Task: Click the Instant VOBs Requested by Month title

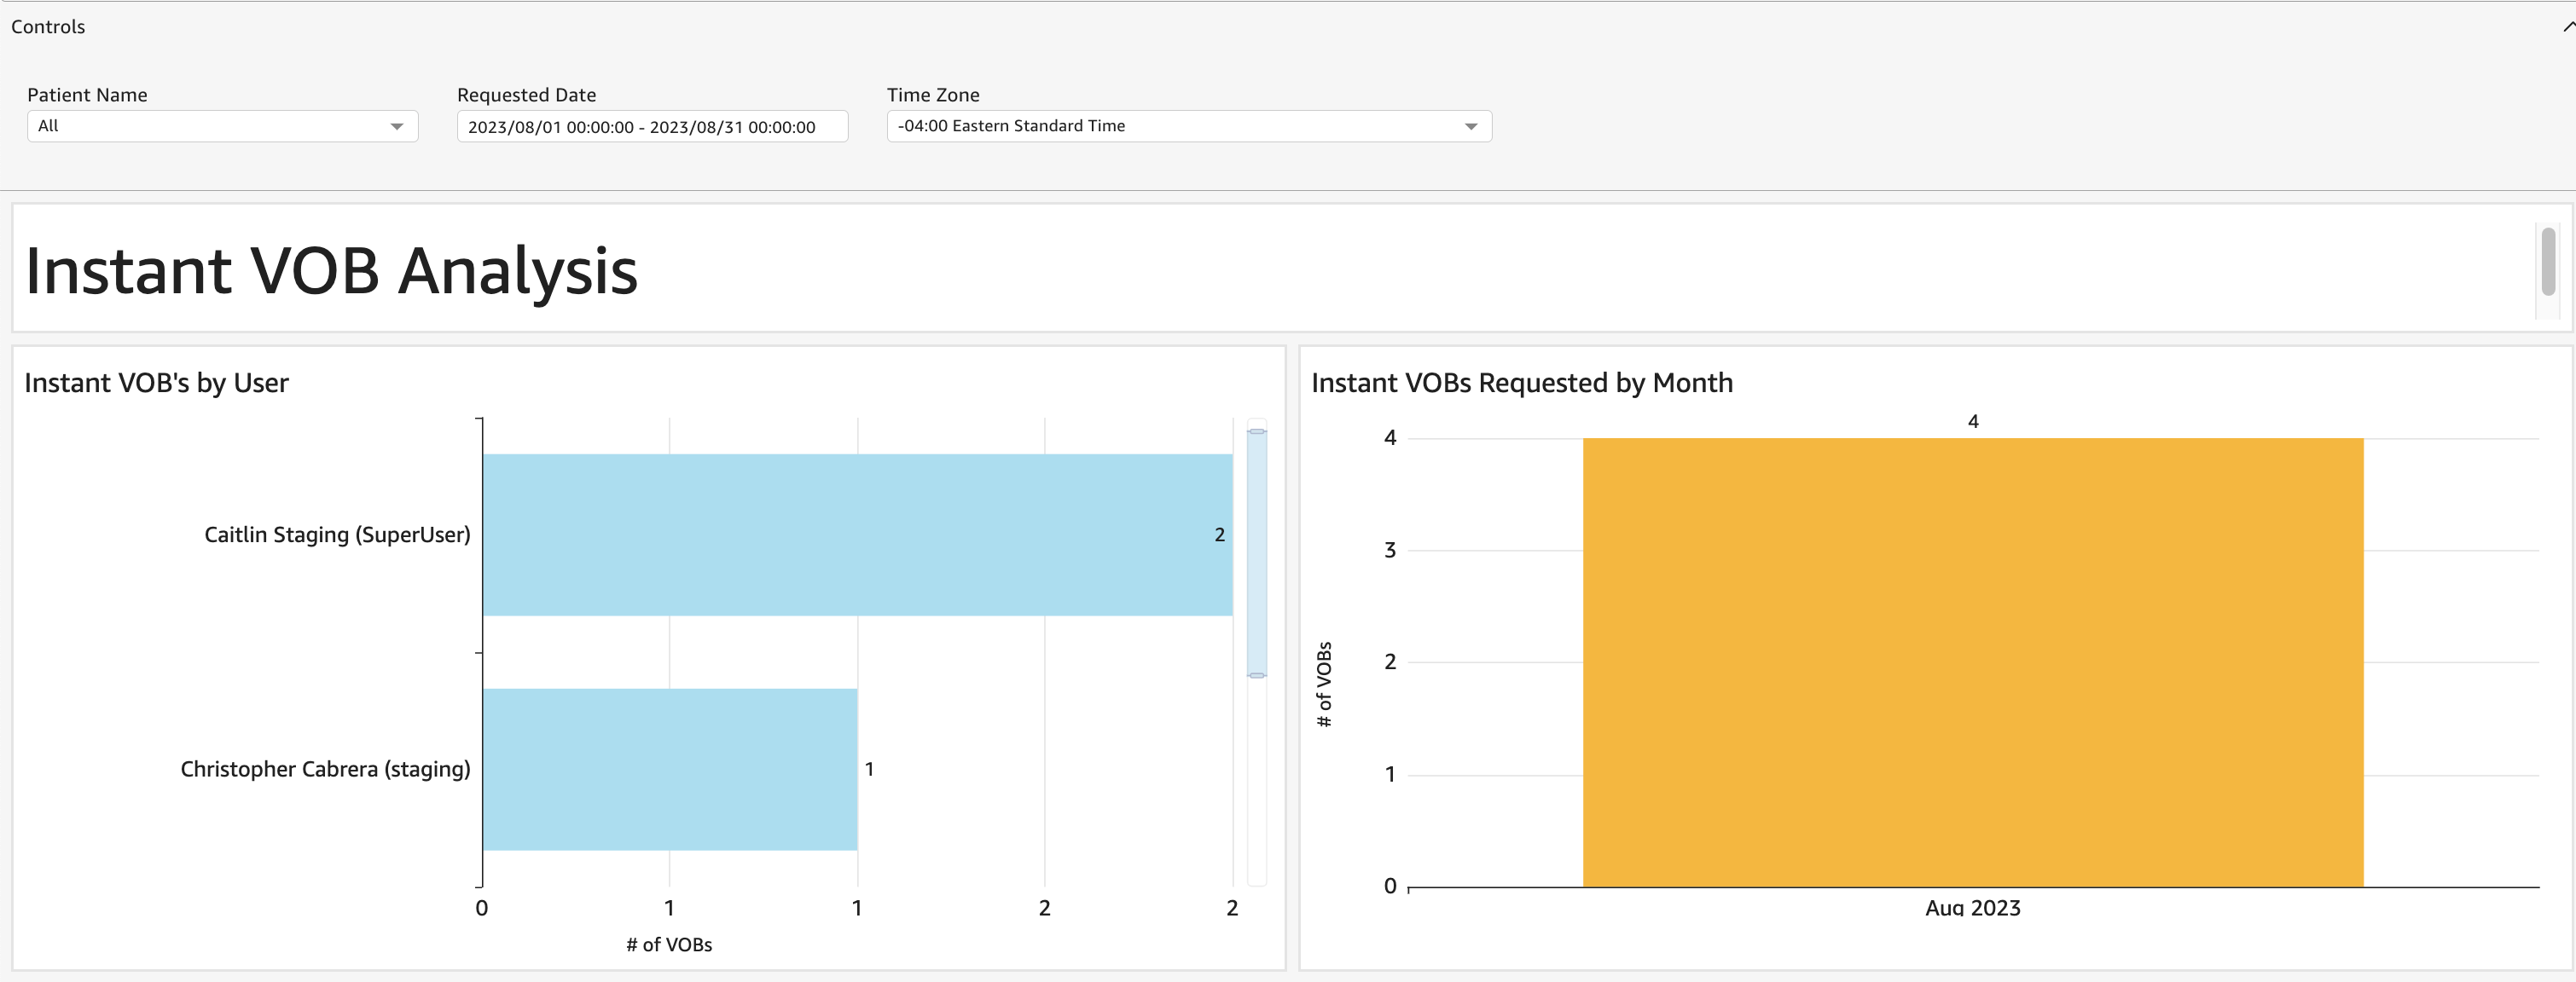Action: point(1521,384)
